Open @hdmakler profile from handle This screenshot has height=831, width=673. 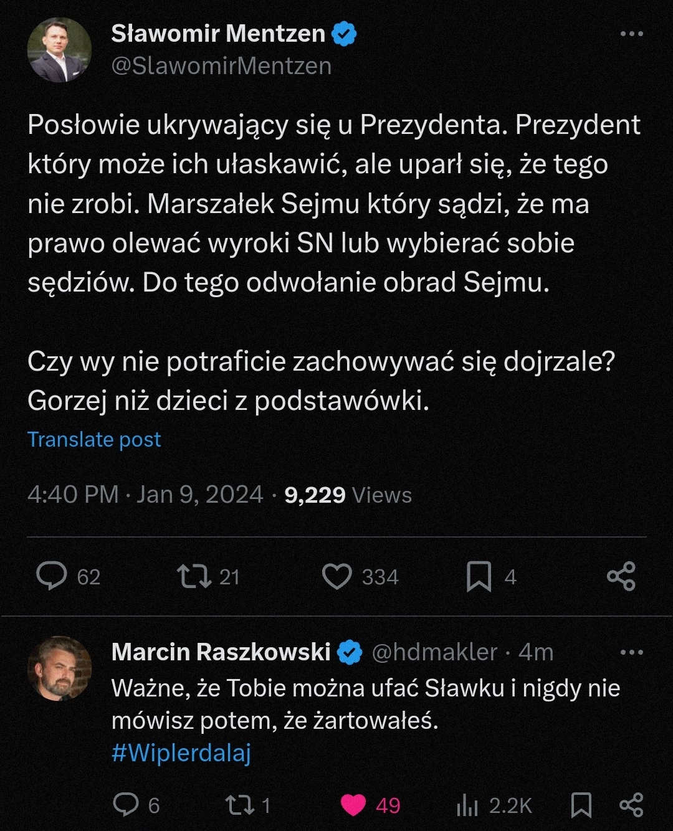click(434, 652)
